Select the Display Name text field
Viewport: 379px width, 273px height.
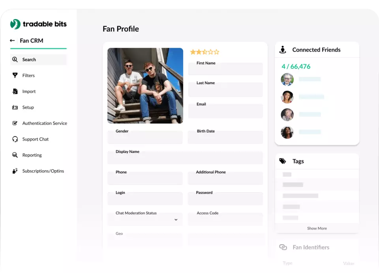pyautogui.click(x=185, y=159)
